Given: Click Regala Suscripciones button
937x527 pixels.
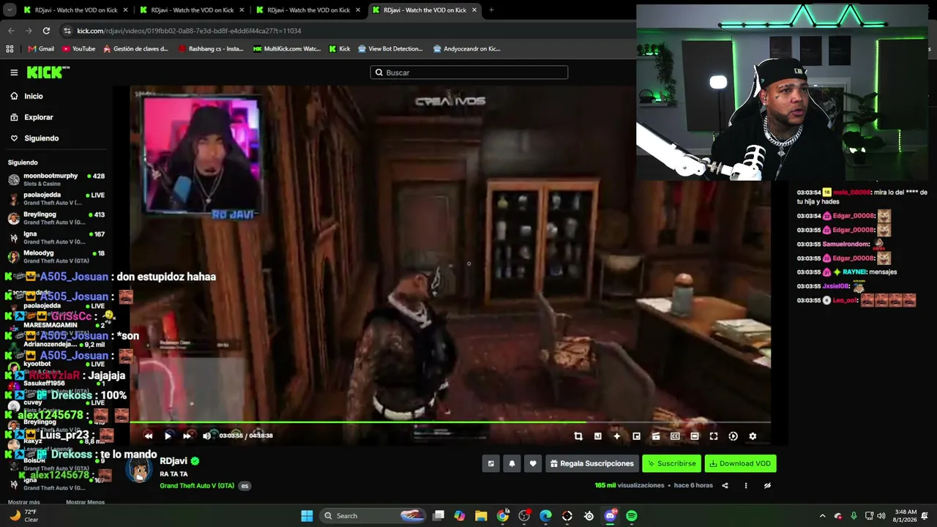Looking at the screenshot, I should [x=591, y=463].
